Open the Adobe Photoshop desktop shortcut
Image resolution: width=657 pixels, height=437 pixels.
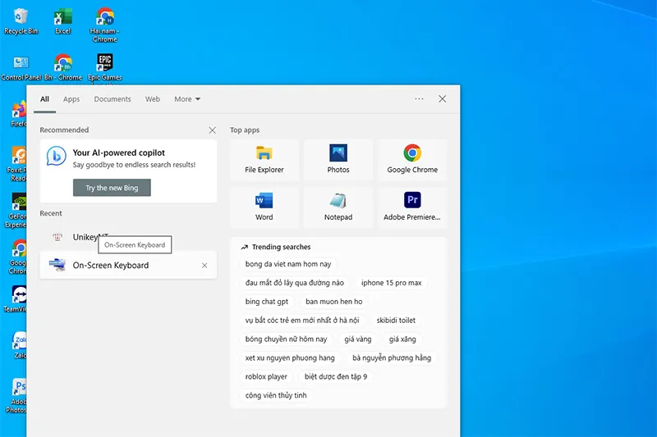point(17,396)
